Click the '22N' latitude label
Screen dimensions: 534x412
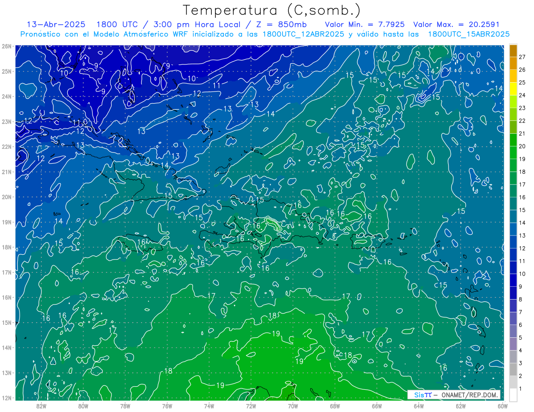click(6, 147)
